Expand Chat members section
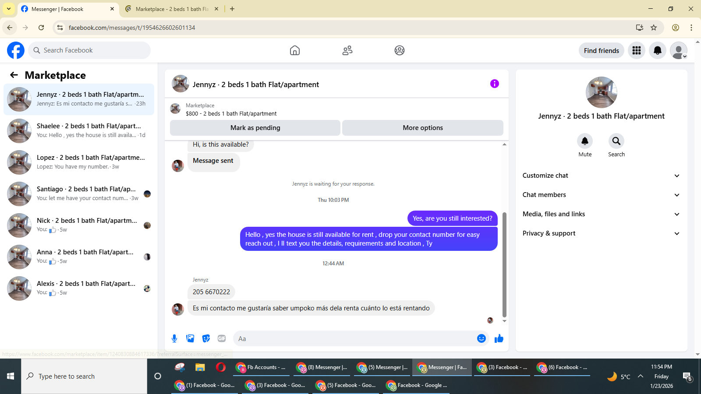 click(602, 195)
